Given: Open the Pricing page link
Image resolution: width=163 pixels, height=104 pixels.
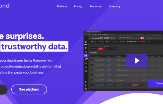Looking at the screenshot, I should [78, 7].
